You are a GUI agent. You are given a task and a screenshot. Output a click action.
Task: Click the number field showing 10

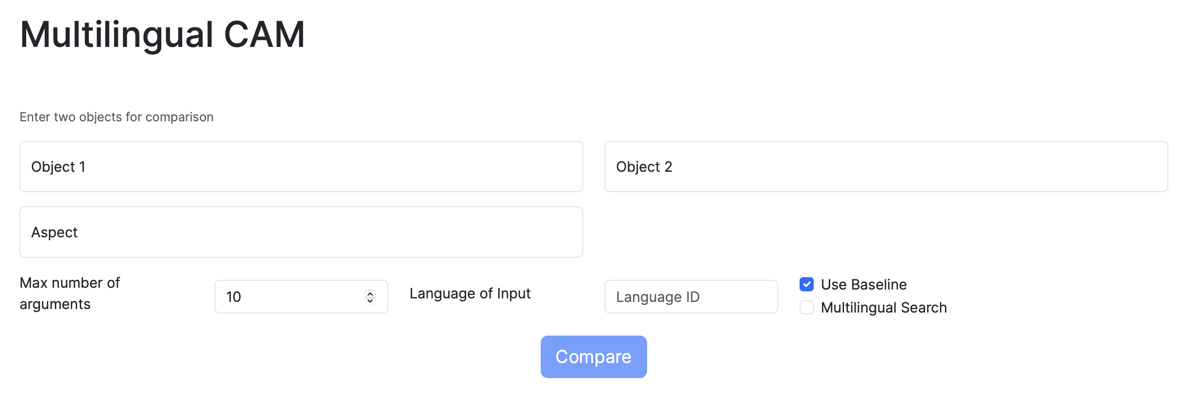289,297
